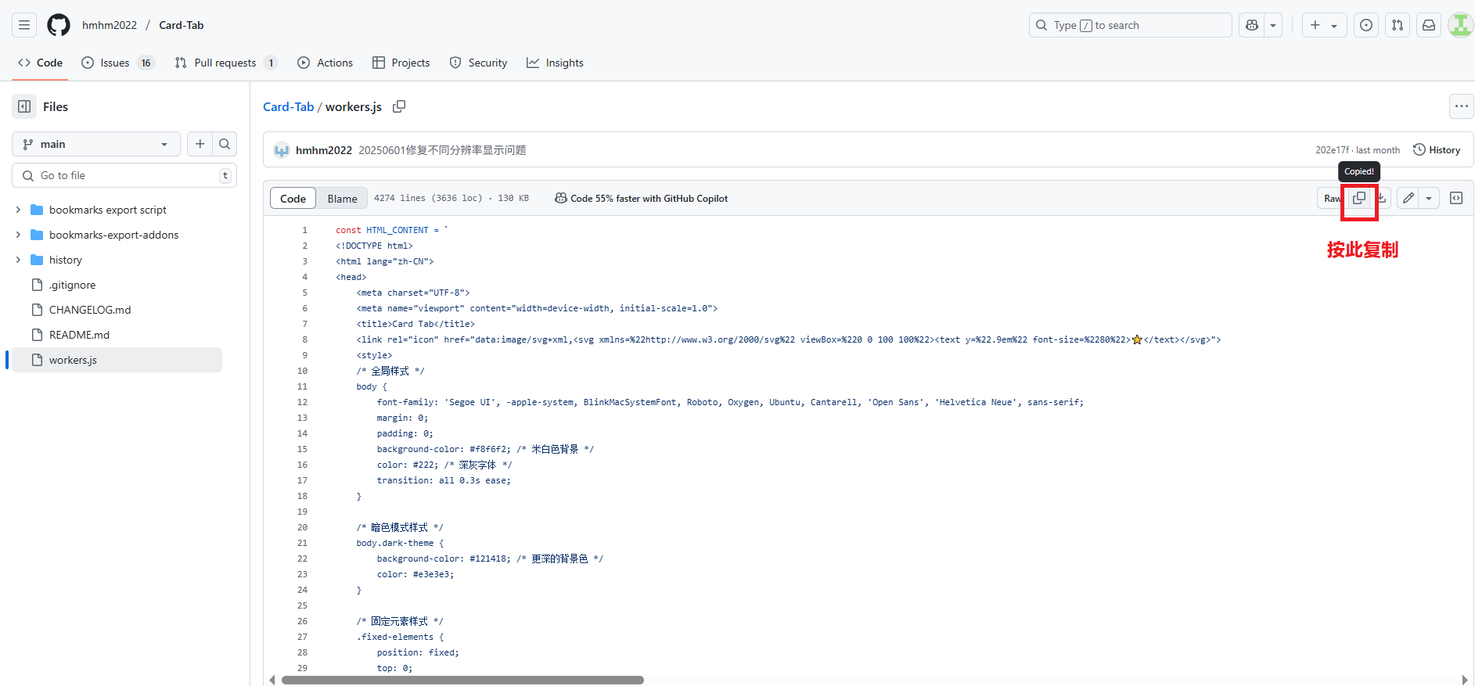Click the GitHub logo home icon
Screen dimensions: 1475x686
point(59,25)
